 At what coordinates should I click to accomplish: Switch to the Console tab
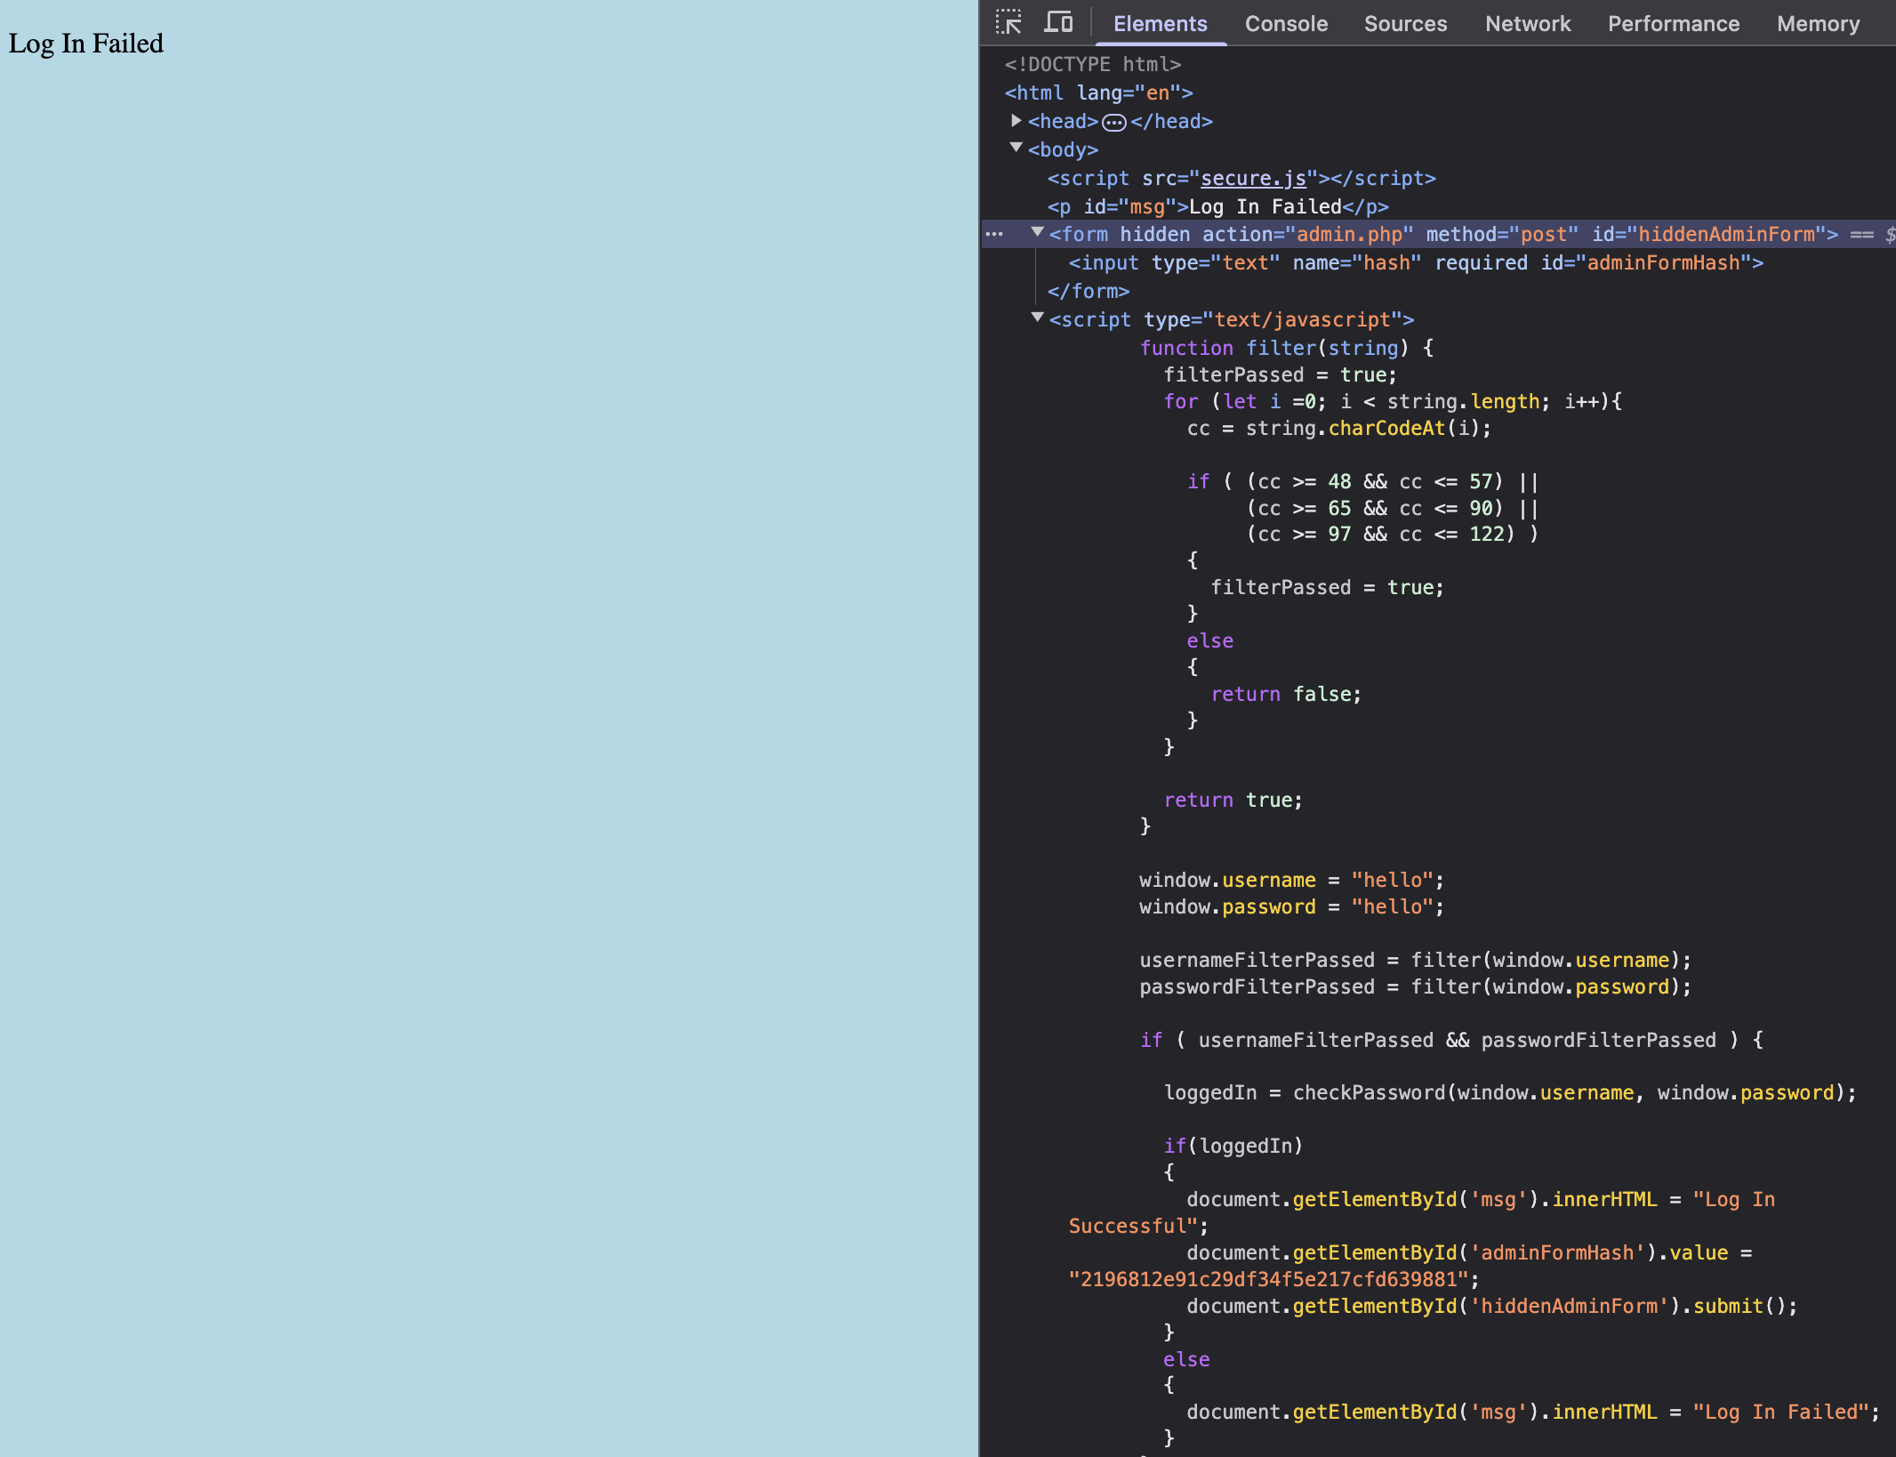[1287, 24]
